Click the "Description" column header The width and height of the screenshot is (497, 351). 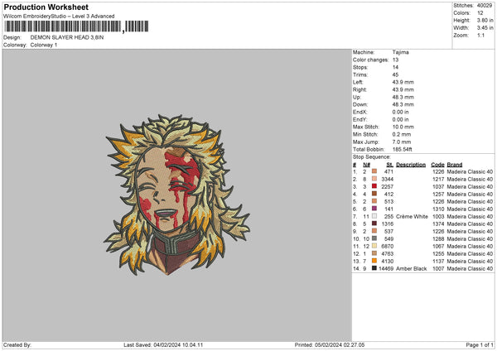click(411, 165)
